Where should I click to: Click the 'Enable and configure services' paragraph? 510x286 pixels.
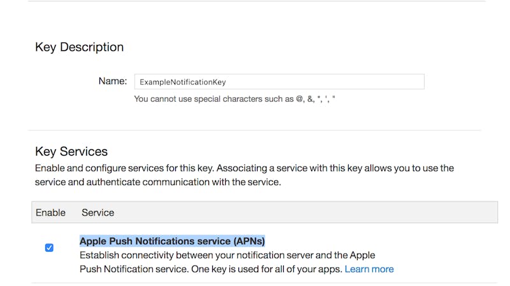244,175
